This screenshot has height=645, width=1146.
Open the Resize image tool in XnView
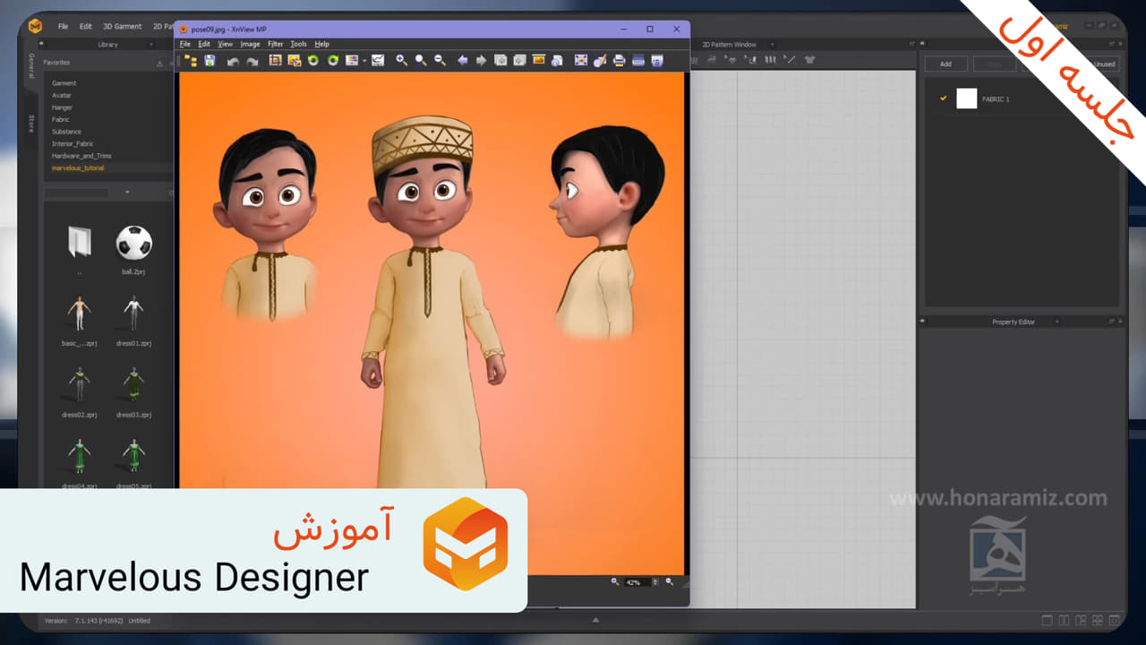pyautogui.click(x=294, y=60)
